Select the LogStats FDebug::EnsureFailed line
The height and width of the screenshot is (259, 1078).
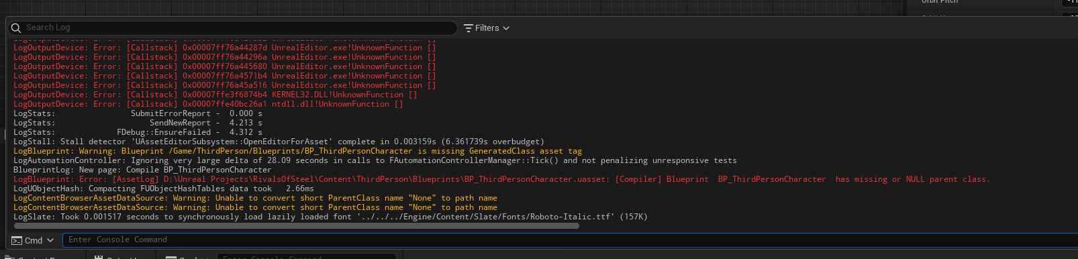138,132
